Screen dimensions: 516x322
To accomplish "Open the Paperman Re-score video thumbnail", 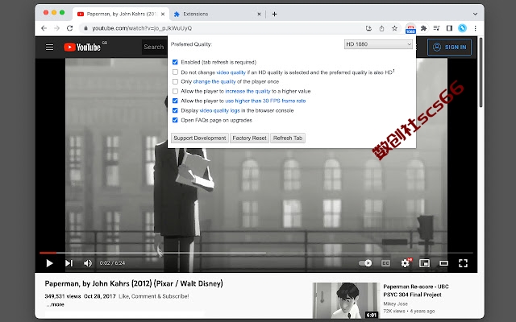I will coord(346,300).
